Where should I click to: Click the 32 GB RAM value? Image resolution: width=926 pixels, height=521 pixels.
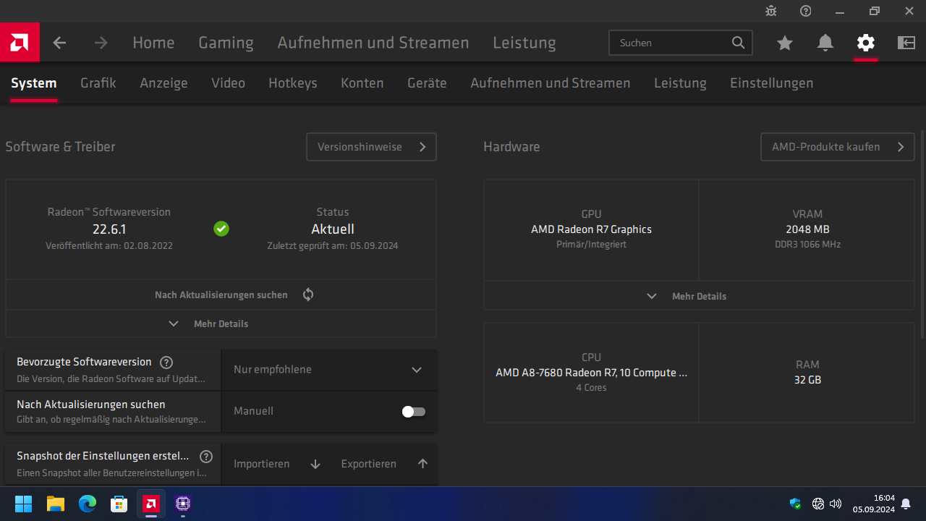[x=807, y=380]
